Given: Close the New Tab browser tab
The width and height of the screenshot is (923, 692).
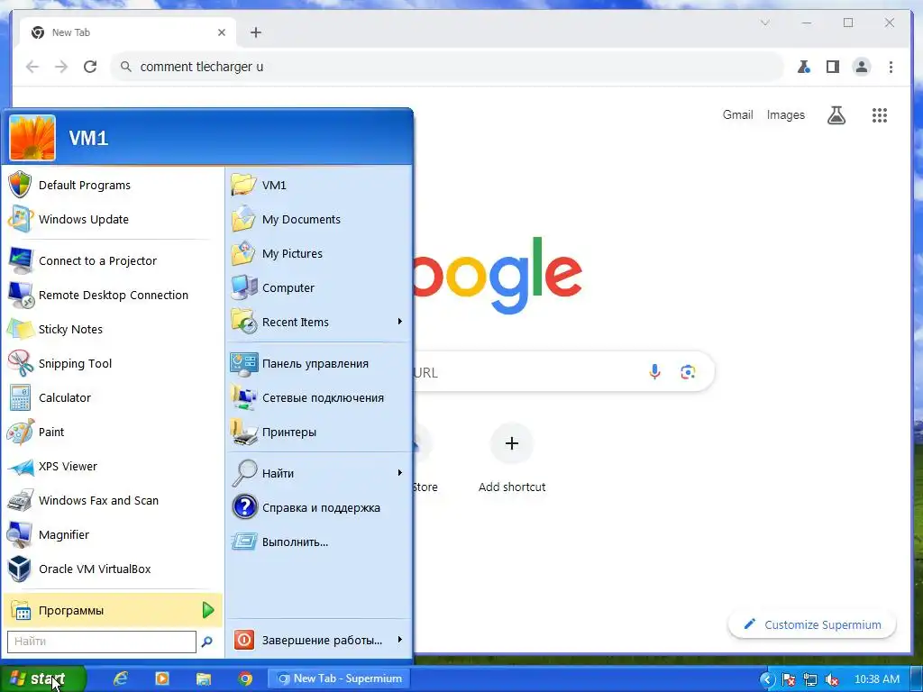Looking at the screenshot, I should tap(222, 32).
